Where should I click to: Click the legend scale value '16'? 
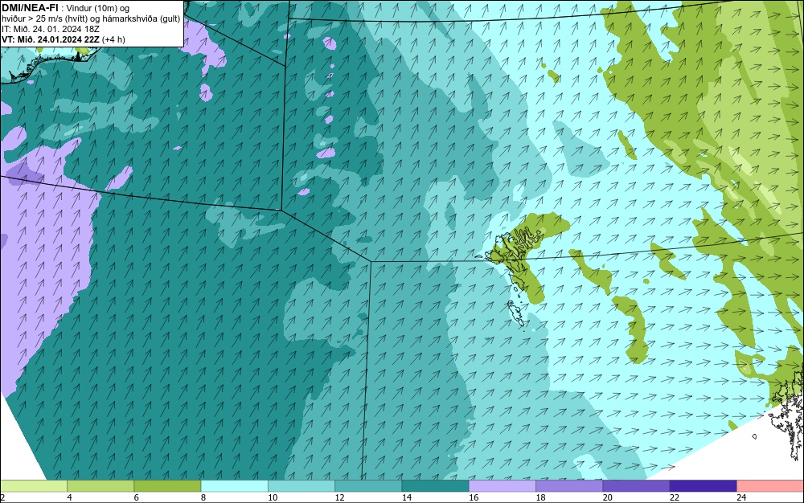tap(474, 497)
